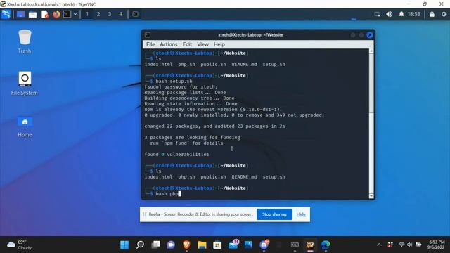The height and width of the screenshot is (253, 450).
Task: Click the Hide link on sharing bar
Action: tap(301, 214)
